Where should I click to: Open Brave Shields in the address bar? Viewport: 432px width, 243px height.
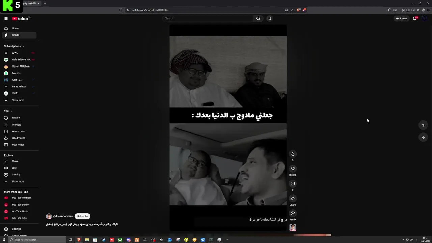click(298, 10)
